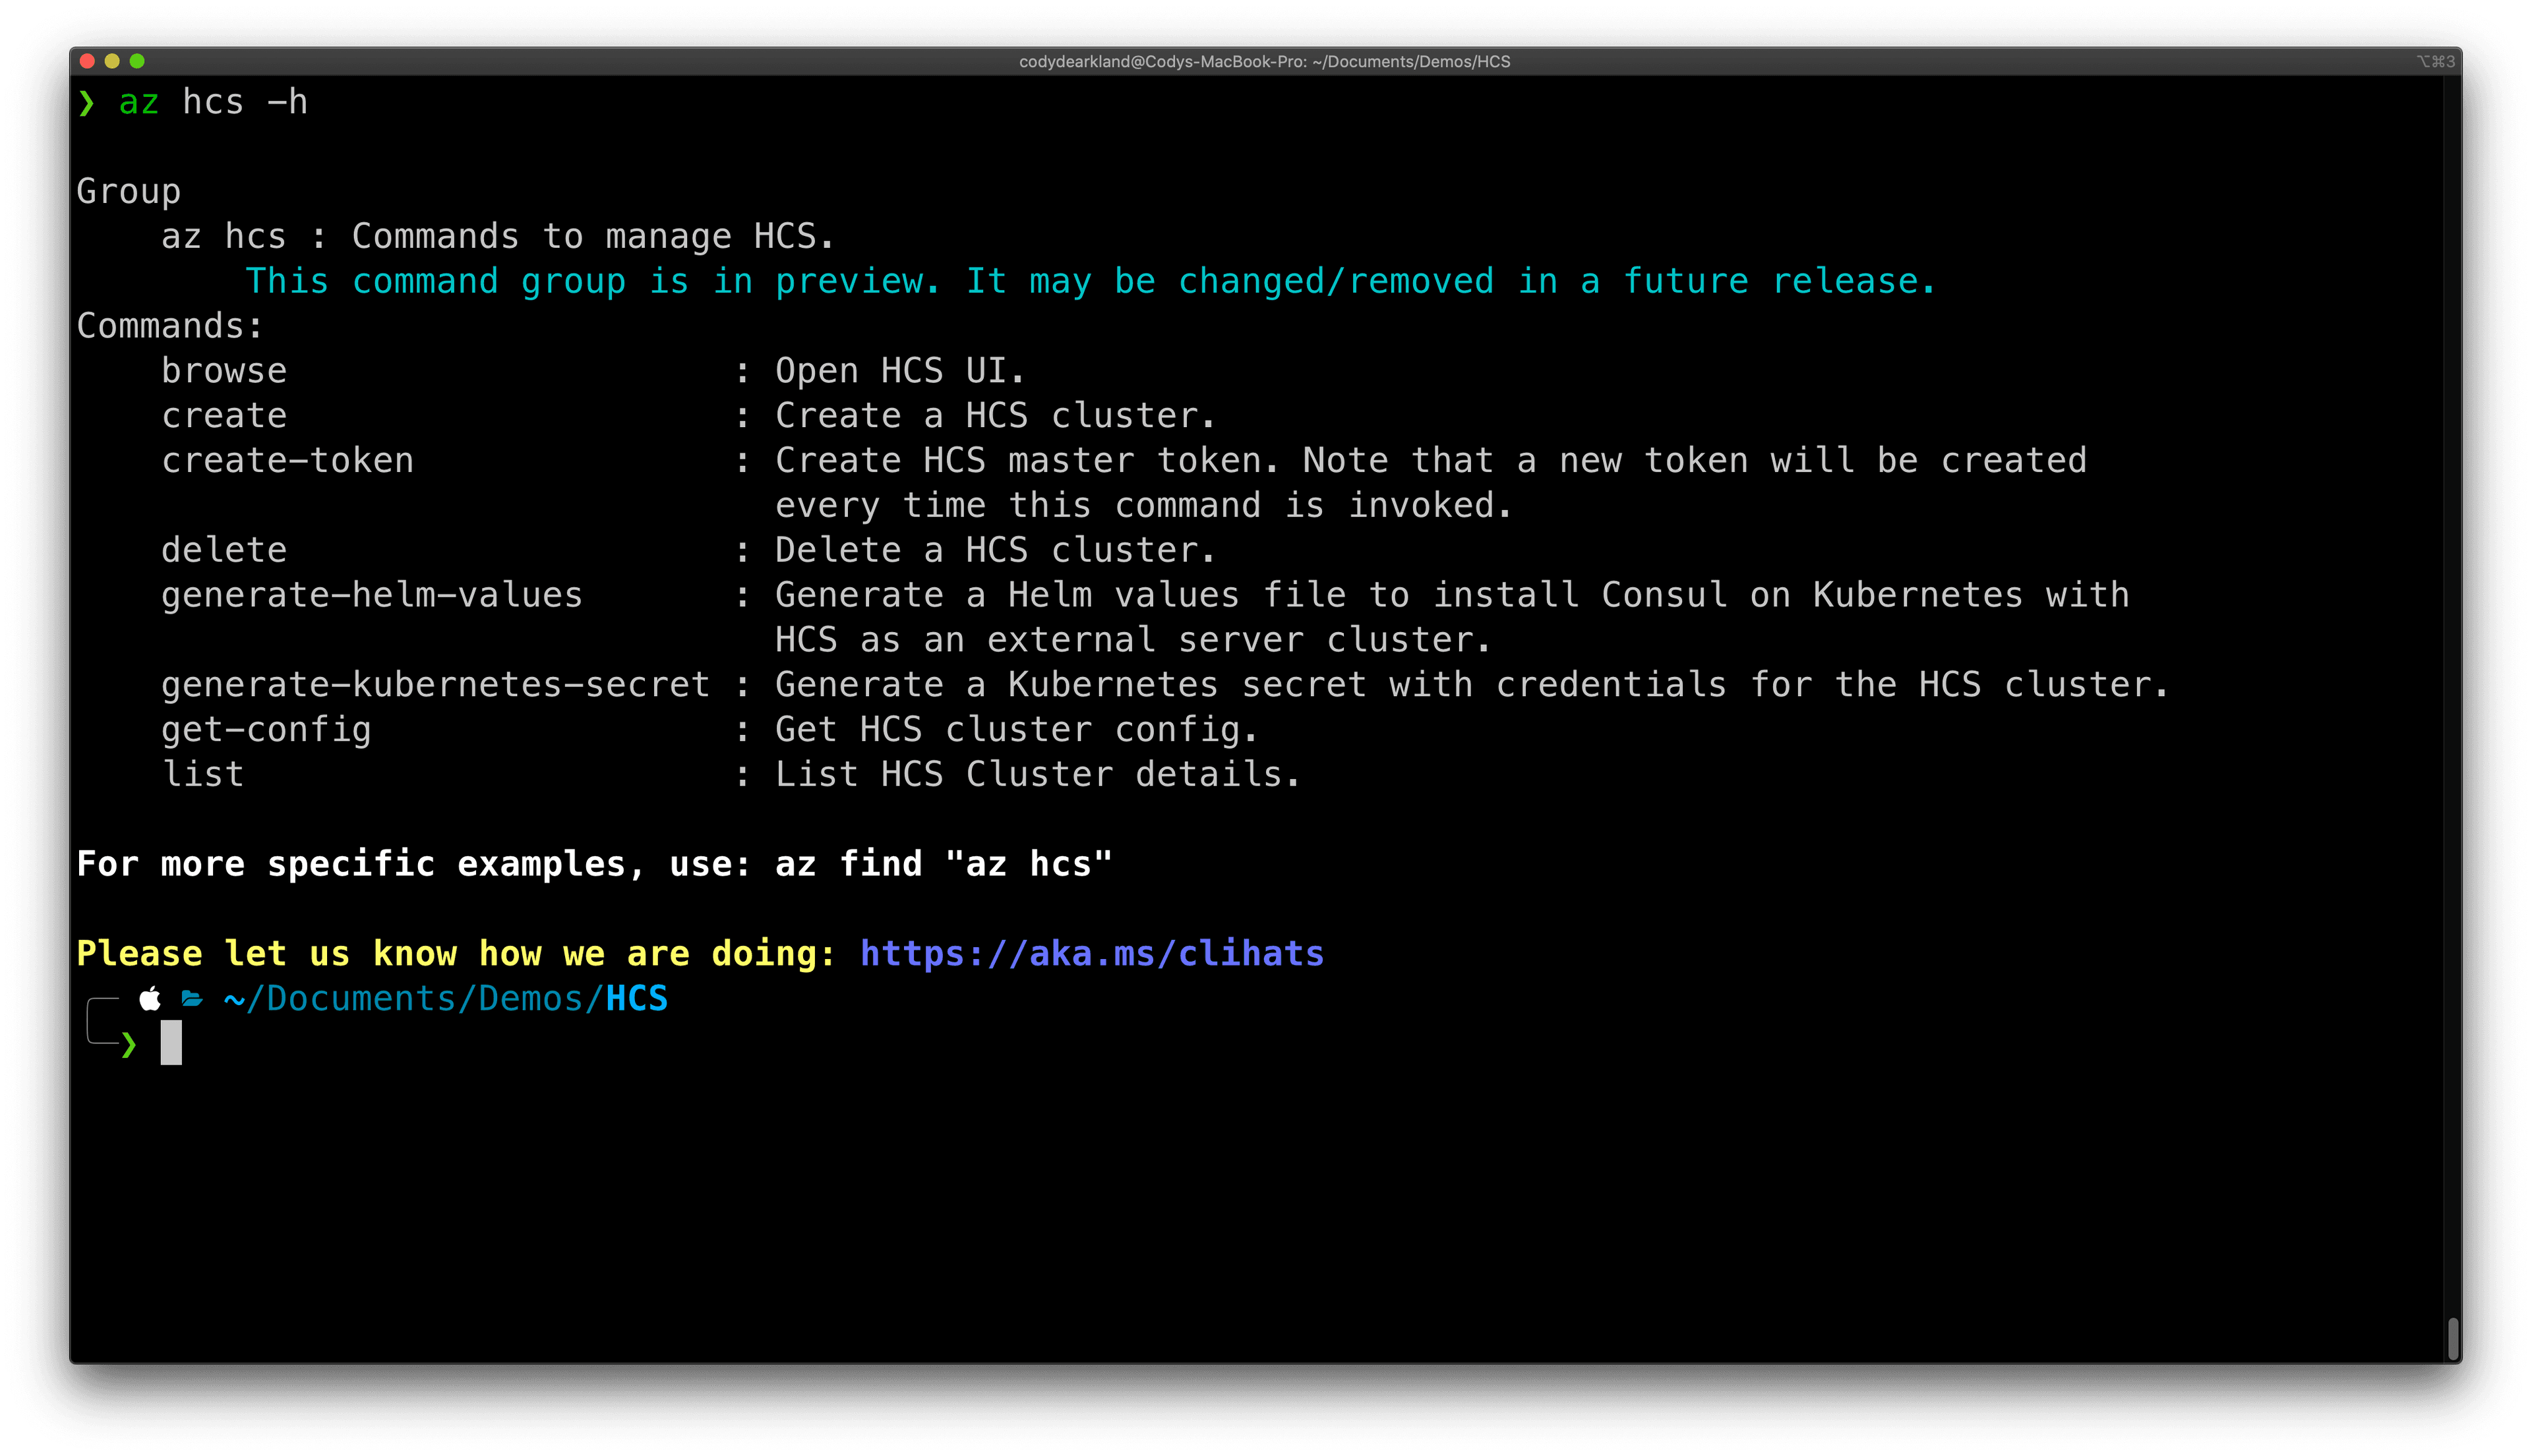Click the 'generate-kubernetes-secret' command name

tap(435, 685)
